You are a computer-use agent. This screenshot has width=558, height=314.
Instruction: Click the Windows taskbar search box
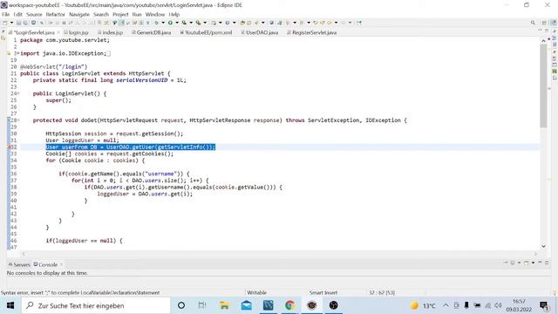96,305
